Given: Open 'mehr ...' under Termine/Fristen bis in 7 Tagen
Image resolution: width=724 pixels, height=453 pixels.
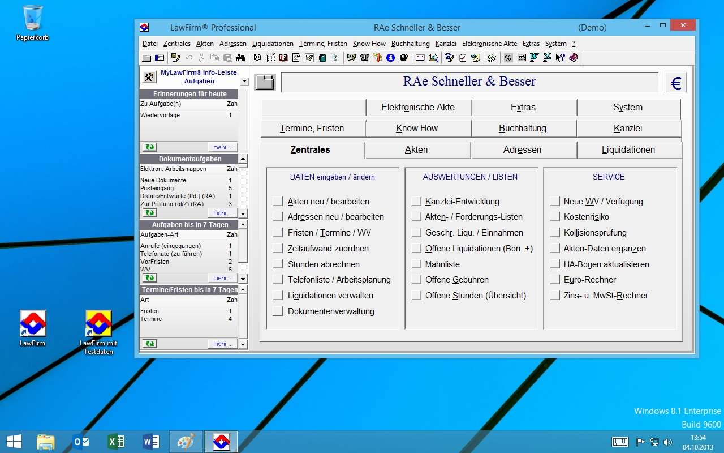Looking at the screenshot, I should 222,344.
